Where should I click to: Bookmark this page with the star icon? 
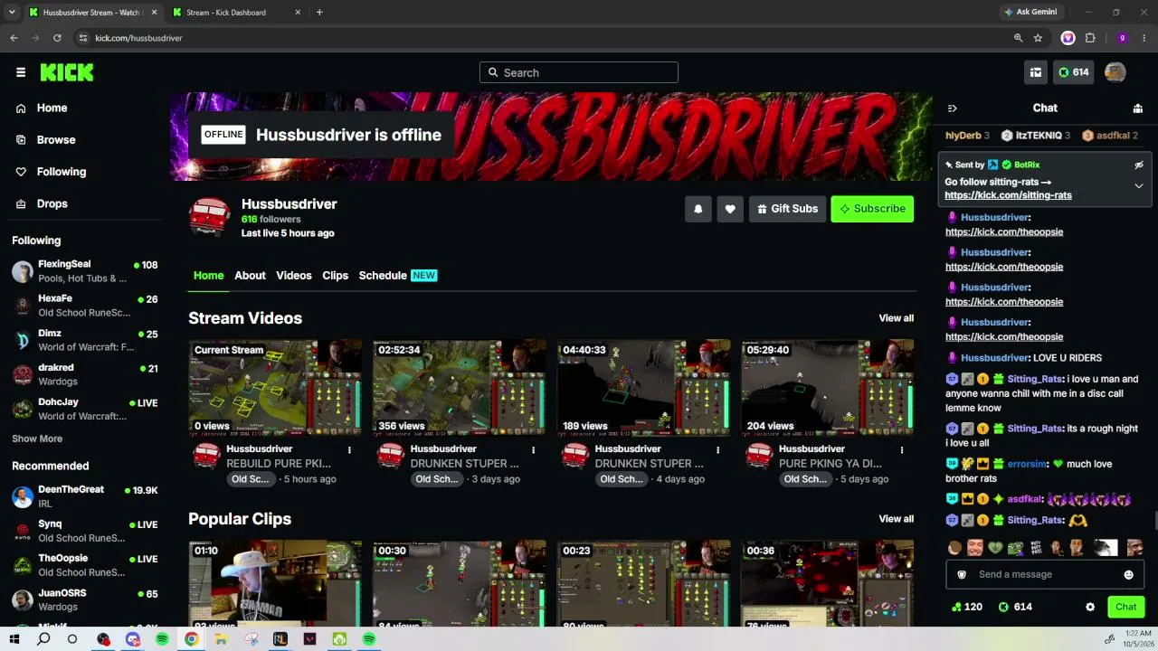[1038, 38]
